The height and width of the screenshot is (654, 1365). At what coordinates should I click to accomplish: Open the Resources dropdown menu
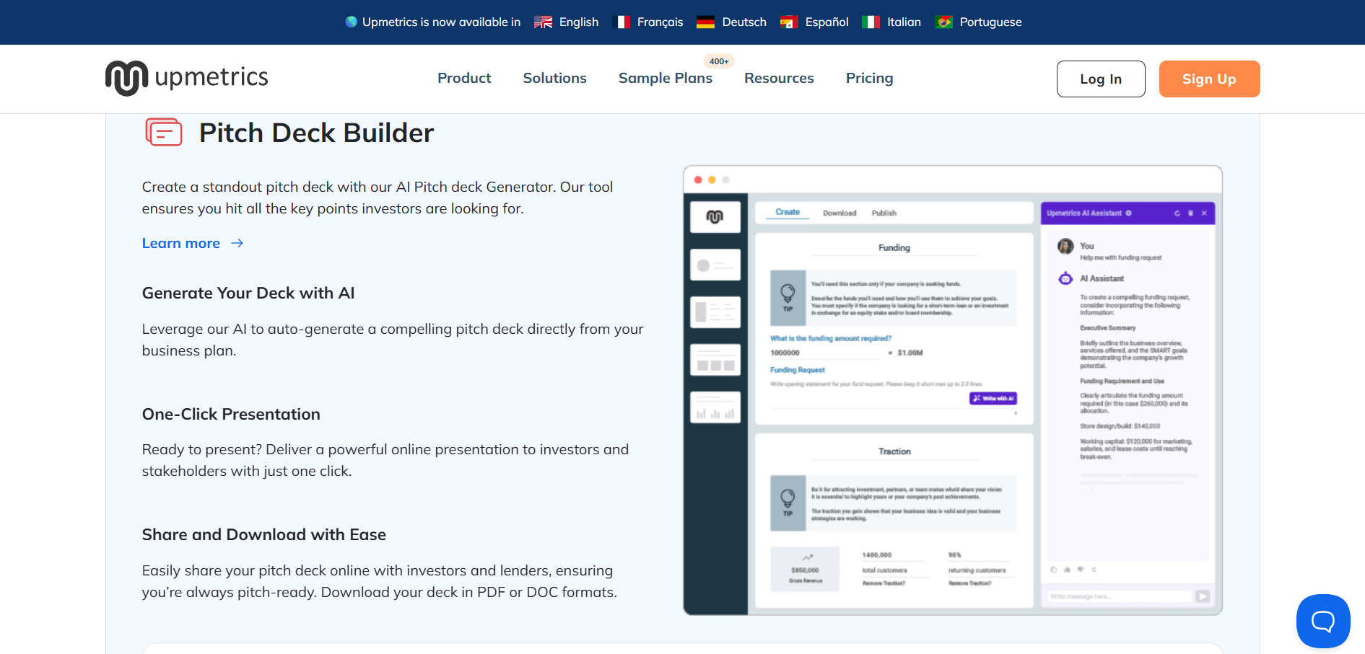click(x=779, y=78)
